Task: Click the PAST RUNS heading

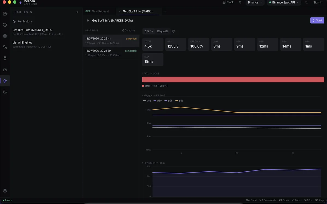Action: click(x=92, y=30)
